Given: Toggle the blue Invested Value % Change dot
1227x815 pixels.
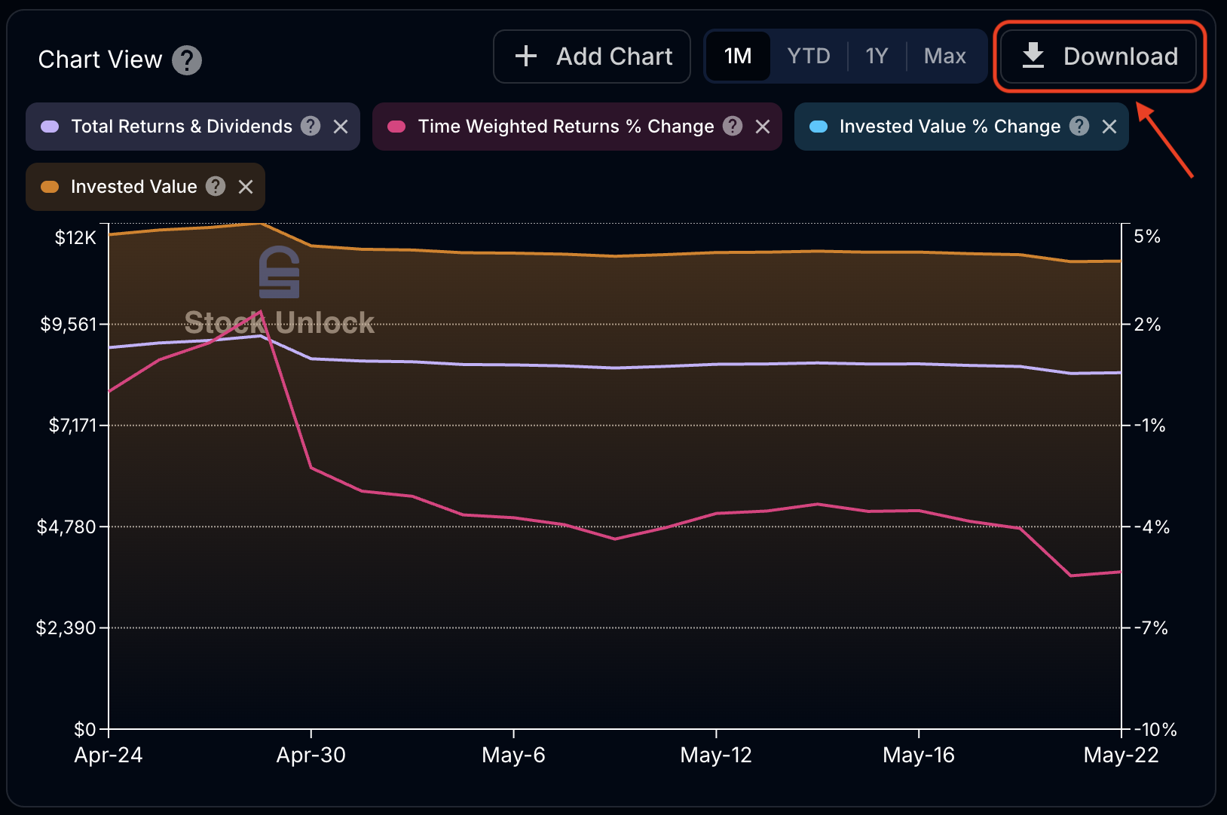Looking at the screenshot, I should (x=818, y=127).
